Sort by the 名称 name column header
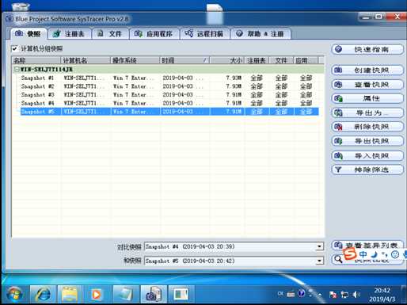Screen dimensions: 407x305 tap(36, 60)
